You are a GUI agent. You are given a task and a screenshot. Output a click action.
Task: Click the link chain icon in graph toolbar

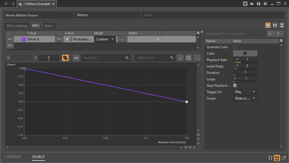[76, 58]
